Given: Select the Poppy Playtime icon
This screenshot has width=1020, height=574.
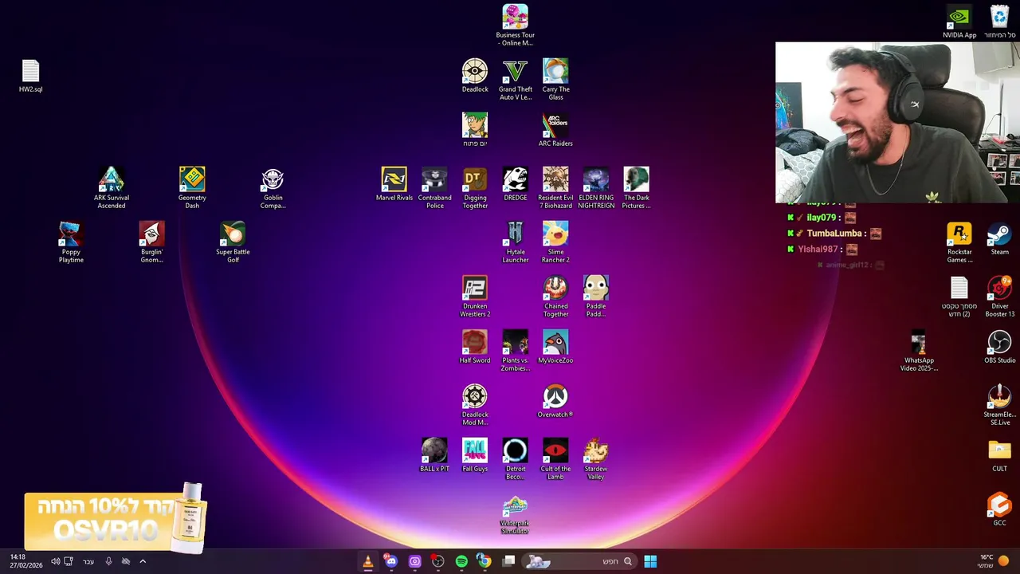Looking at the screenshot, I should [71, 242].
